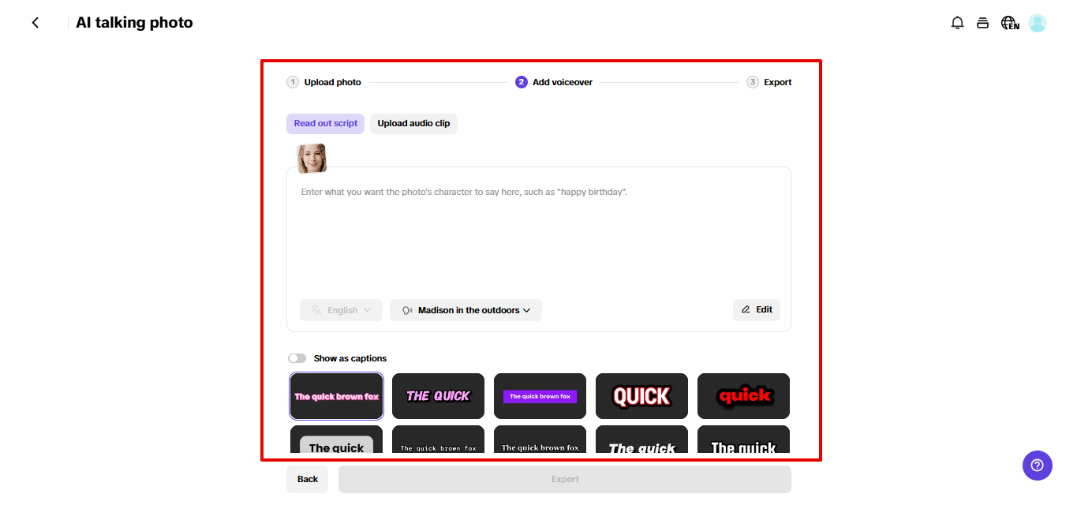Open the credits card icon

[x=982, y=23]
